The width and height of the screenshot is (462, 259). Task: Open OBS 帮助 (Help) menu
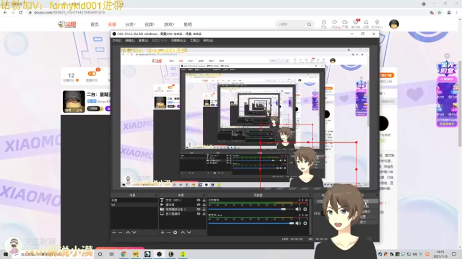click(208, 40)
